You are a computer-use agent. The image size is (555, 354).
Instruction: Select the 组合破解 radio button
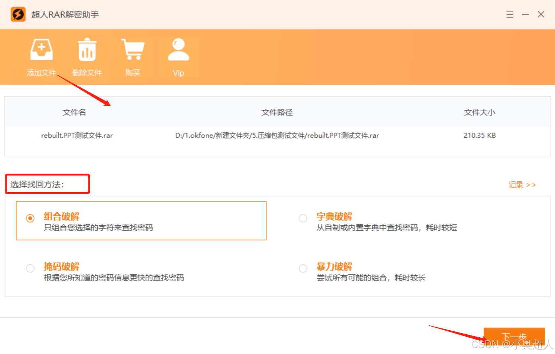coord(30,218)
